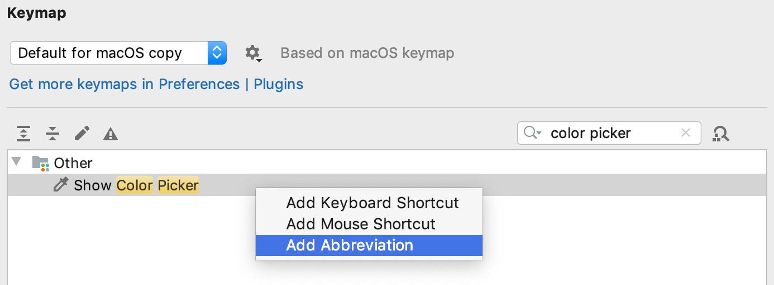Open the gear keymap actions menu

tap(253, 53)
